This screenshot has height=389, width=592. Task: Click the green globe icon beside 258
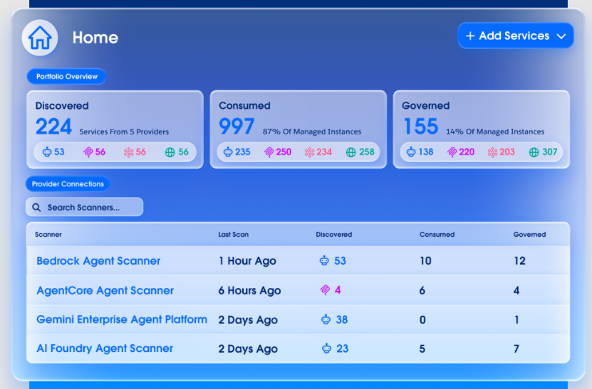point(350,152)
